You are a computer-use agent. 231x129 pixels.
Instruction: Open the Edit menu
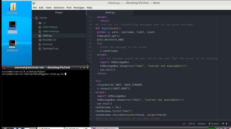41,8
